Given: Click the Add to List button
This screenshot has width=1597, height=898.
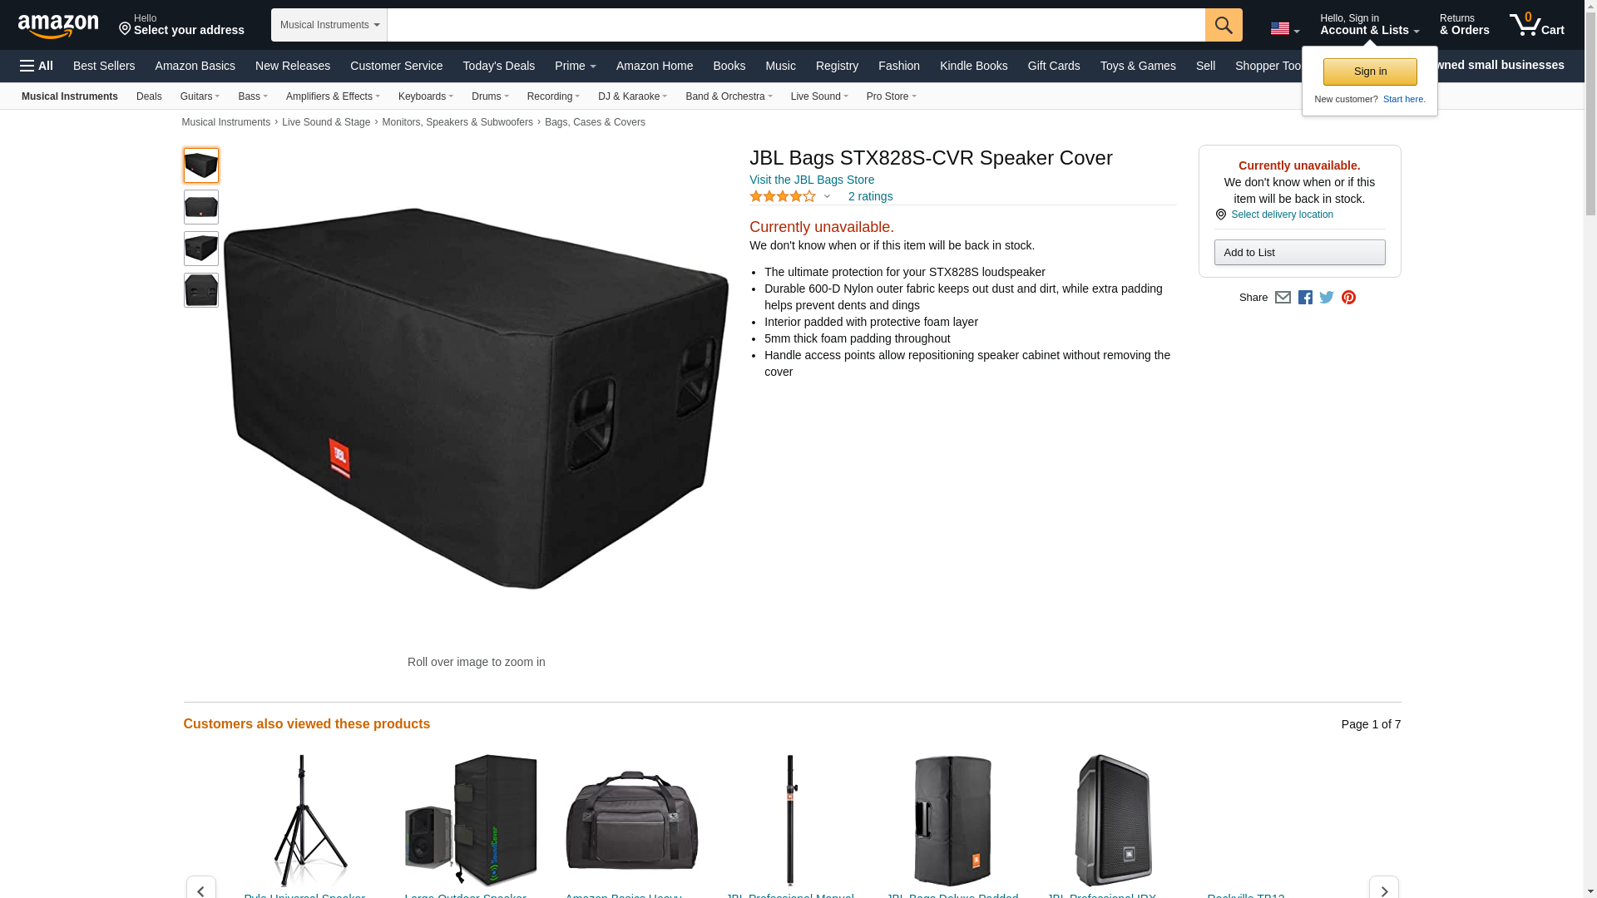Looking at the screenshot, I should click(x=1299, y=252).
